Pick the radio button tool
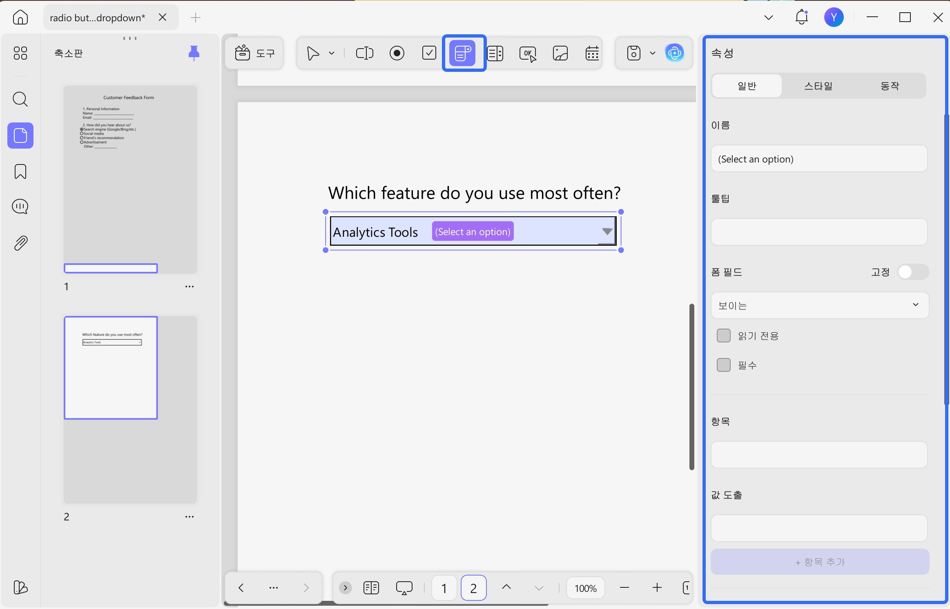The image size is (950, 609). (x=397, y=53)
